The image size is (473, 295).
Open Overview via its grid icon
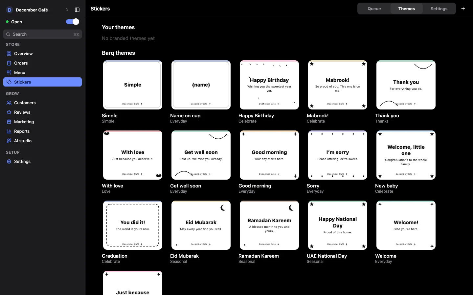coord(9,53)
